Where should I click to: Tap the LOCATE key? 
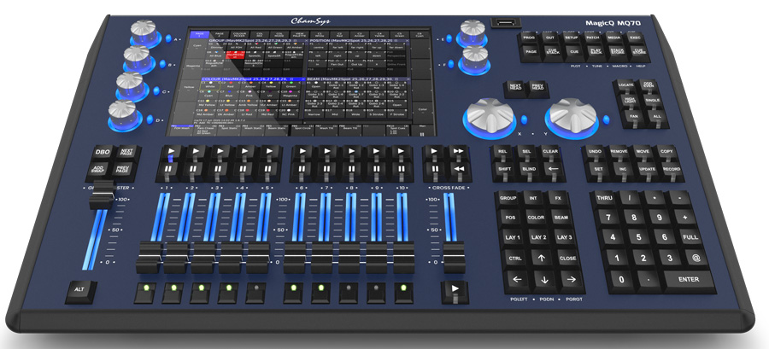(x=625, y=84)
